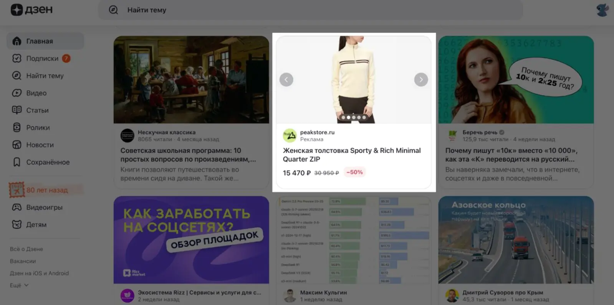Click the Главная home icon
Image resolution: width=614 pixels, height=305 pixels.
pos(17,41)
